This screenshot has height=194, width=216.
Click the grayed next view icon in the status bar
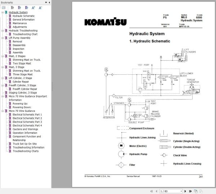click(201, 191)
